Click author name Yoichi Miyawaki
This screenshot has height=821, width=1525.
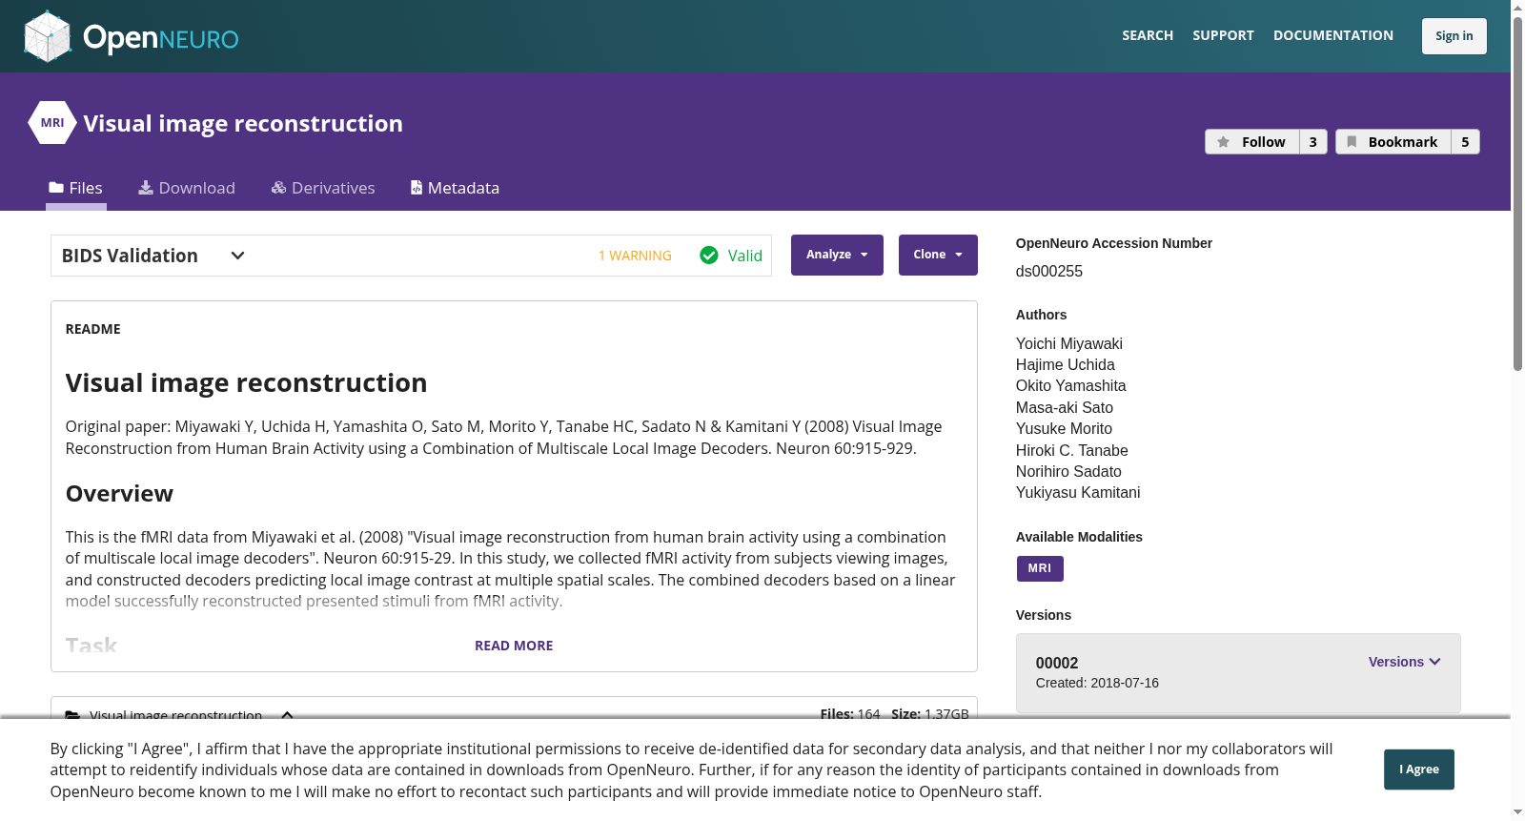1069,343
